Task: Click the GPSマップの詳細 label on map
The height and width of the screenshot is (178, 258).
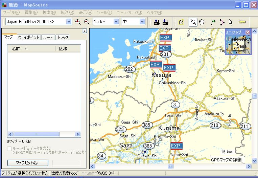Action: tap(226, 160)
